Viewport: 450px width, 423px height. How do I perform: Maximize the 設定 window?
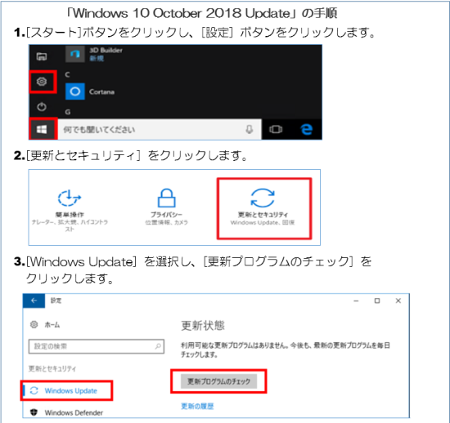coord(377,301)
